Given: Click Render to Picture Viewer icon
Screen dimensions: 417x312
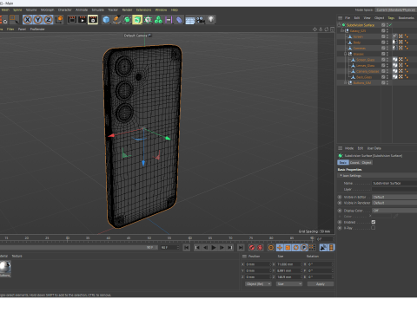Looking at the screenshot, I should [x=83, y=20].
